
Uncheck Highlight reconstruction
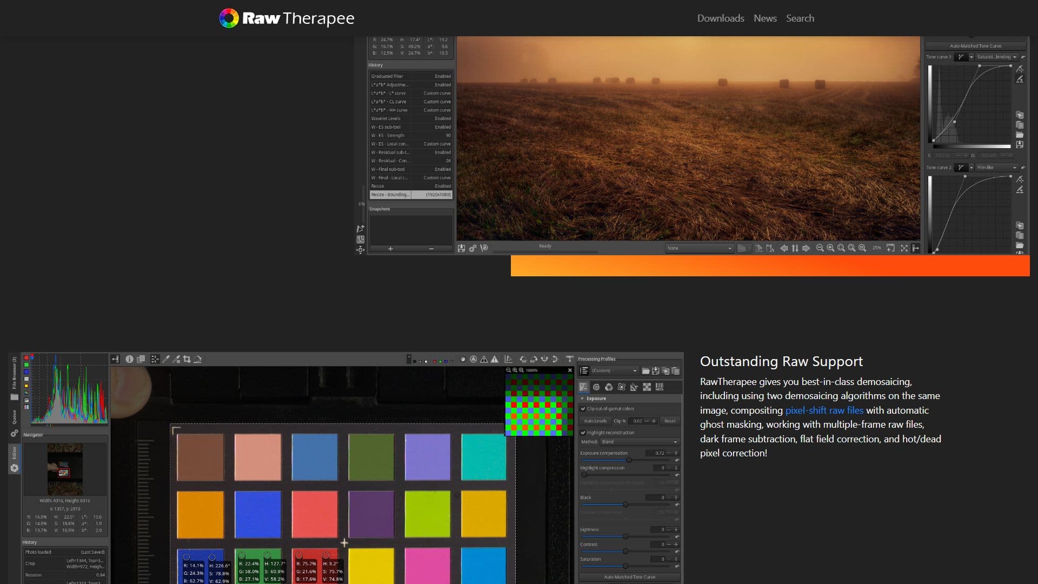(583, 433)
